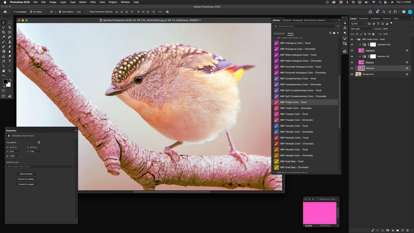This screenshot has height=233, width=414.
Task: Open the Opacity dropdown arrow
Action: 391,29
